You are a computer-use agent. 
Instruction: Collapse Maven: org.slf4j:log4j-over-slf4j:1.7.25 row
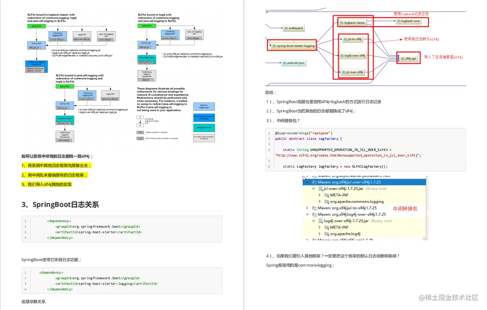pyautogui.click(x=307, y=214)
